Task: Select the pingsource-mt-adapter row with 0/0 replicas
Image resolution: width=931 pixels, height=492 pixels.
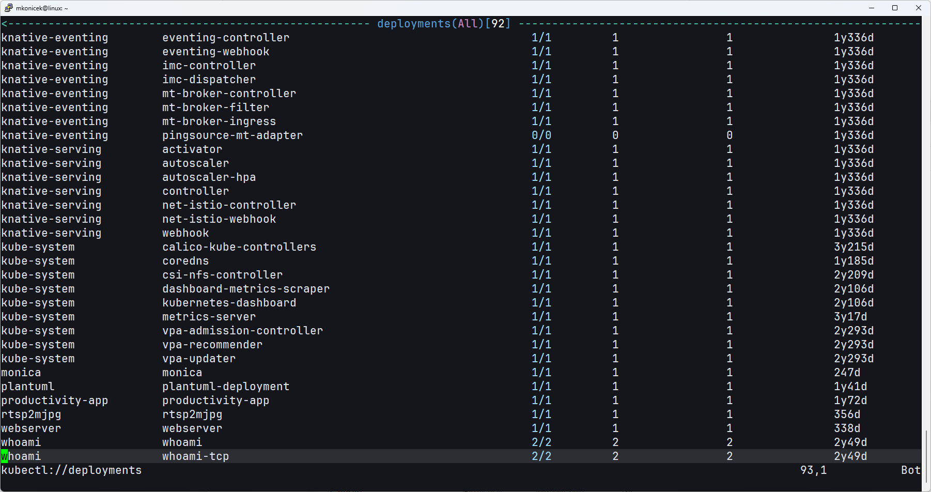Action: [232, 135]
